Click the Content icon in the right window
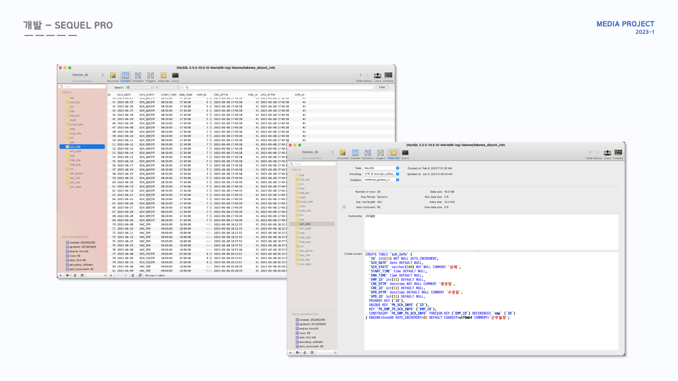The height and width of the screenshot is (381, 678). (x=355, y=153)
